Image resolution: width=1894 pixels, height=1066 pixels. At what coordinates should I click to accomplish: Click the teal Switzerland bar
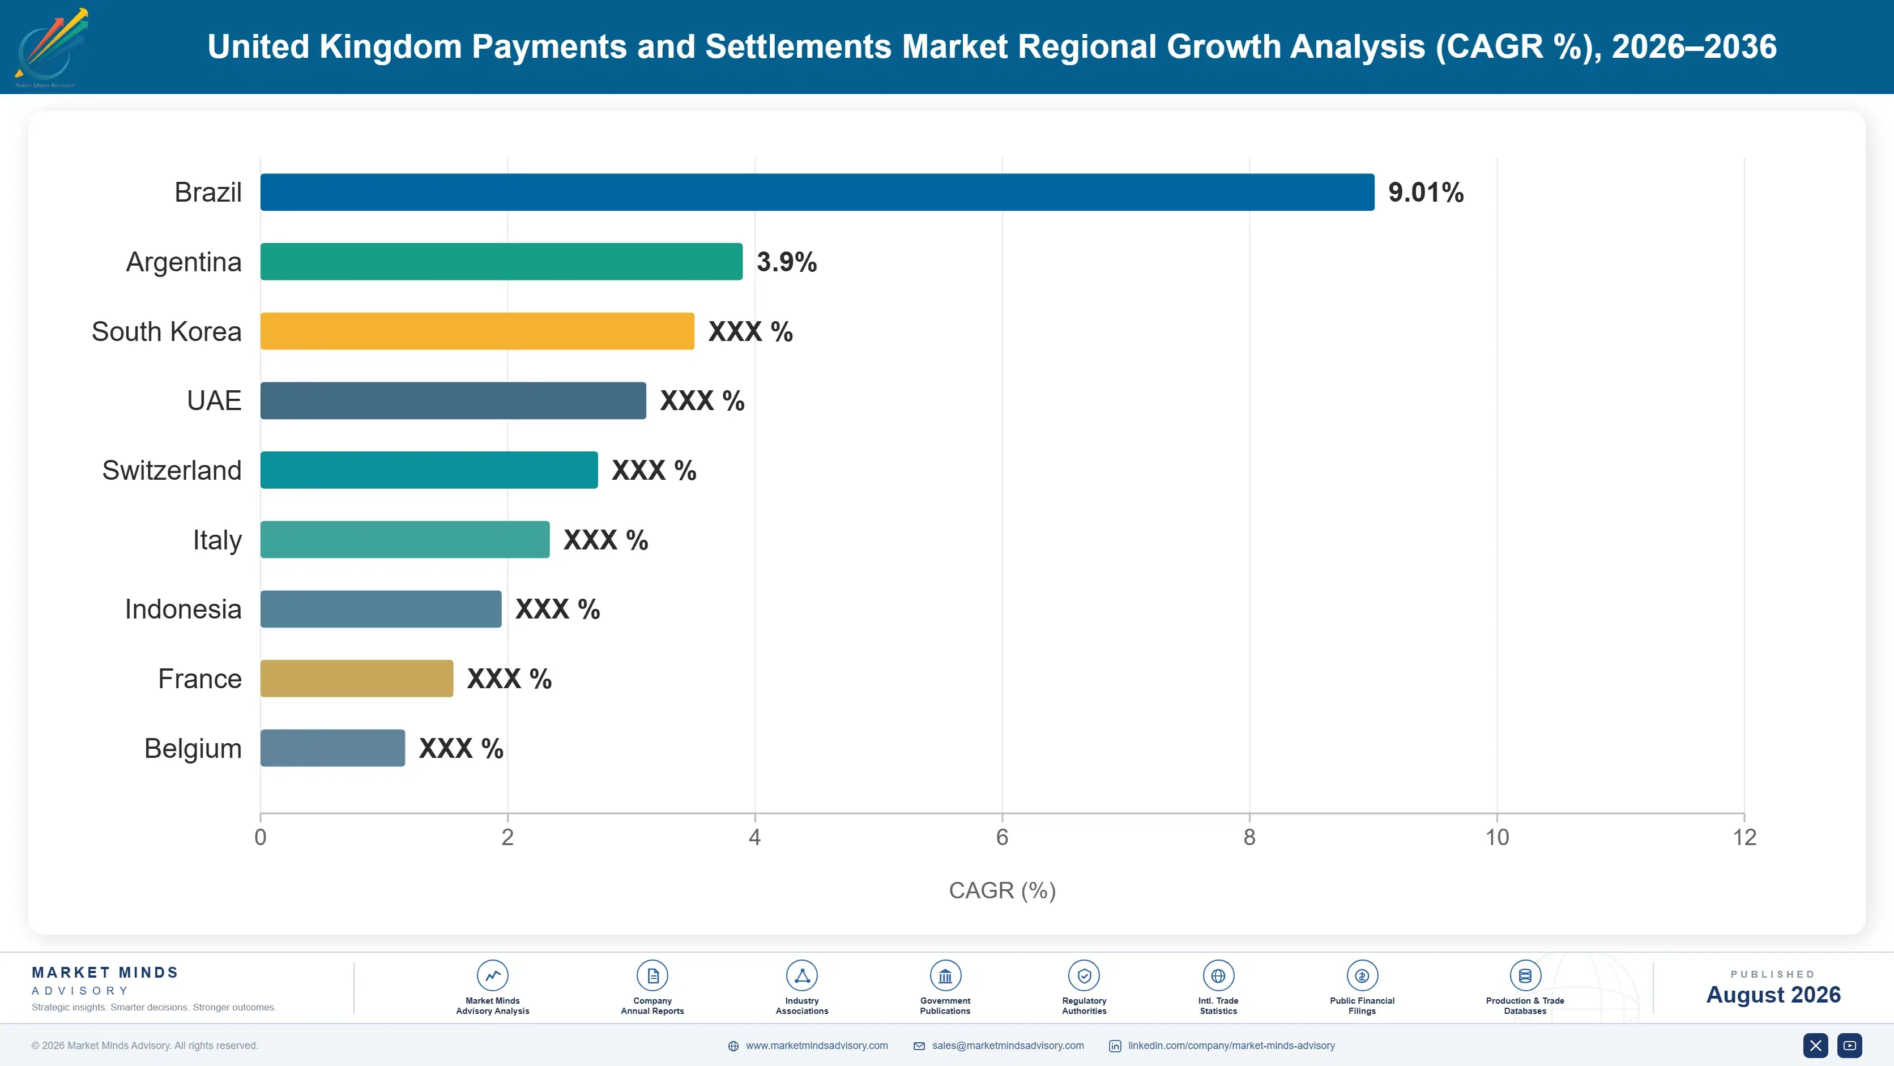point(429,470)
